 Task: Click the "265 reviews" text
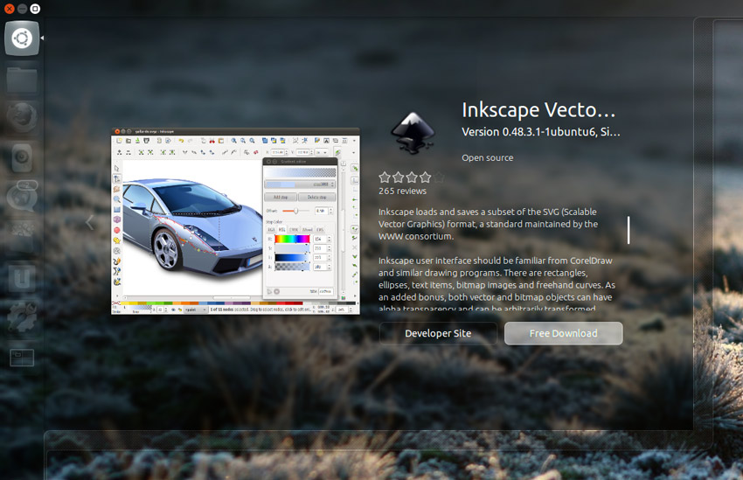402,191
